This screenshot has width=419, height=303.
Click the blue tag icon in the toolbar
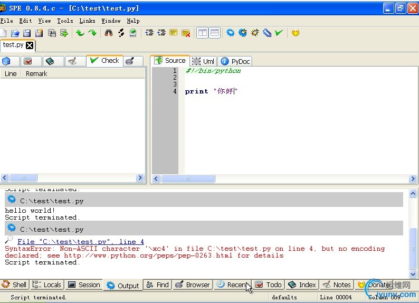click(267, 33)
